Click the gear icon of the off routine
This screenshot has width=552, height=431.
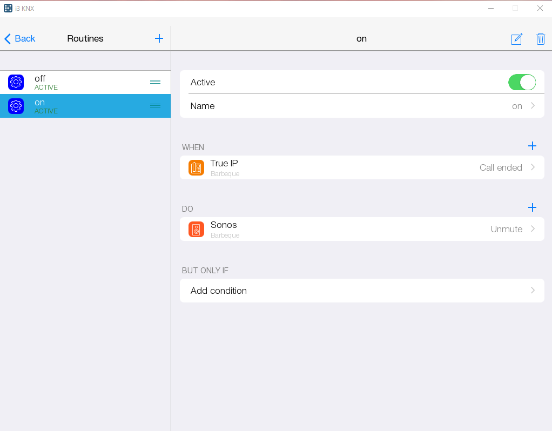(x=16, y=83)
